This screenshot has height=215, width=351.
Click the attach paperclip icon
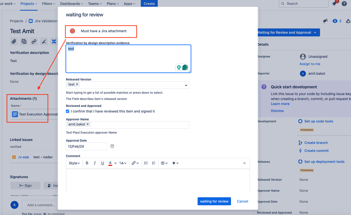tap(14, 41)
